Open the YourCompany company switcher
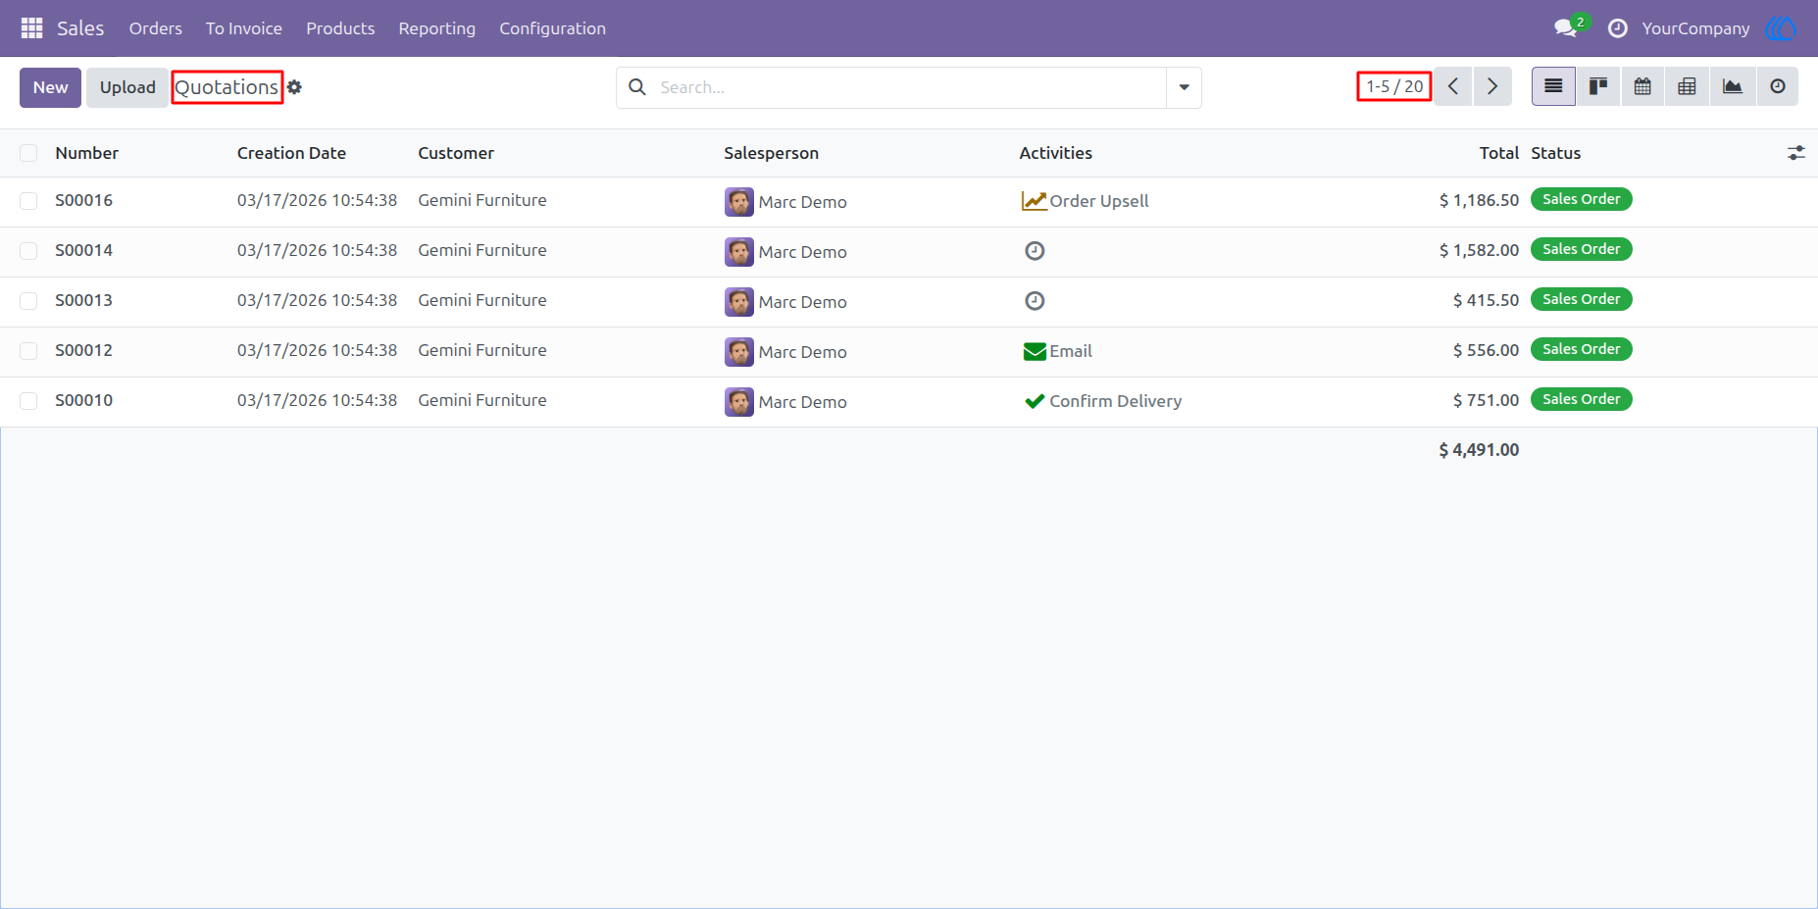Screen dimensions: 1818x909 [1695, 28]
